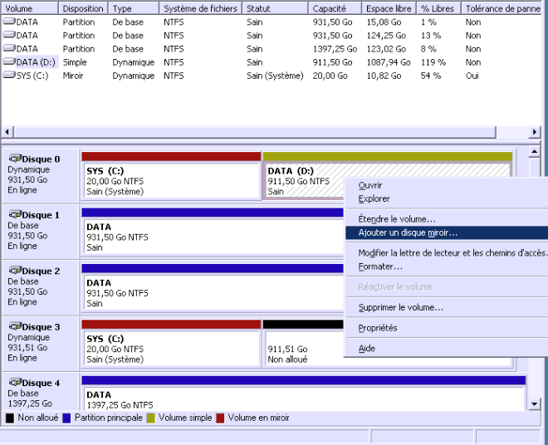Click volume icon of DATA row with 15,08 Go free
This screenshot has height=445, width=548.
coord(9,22)
